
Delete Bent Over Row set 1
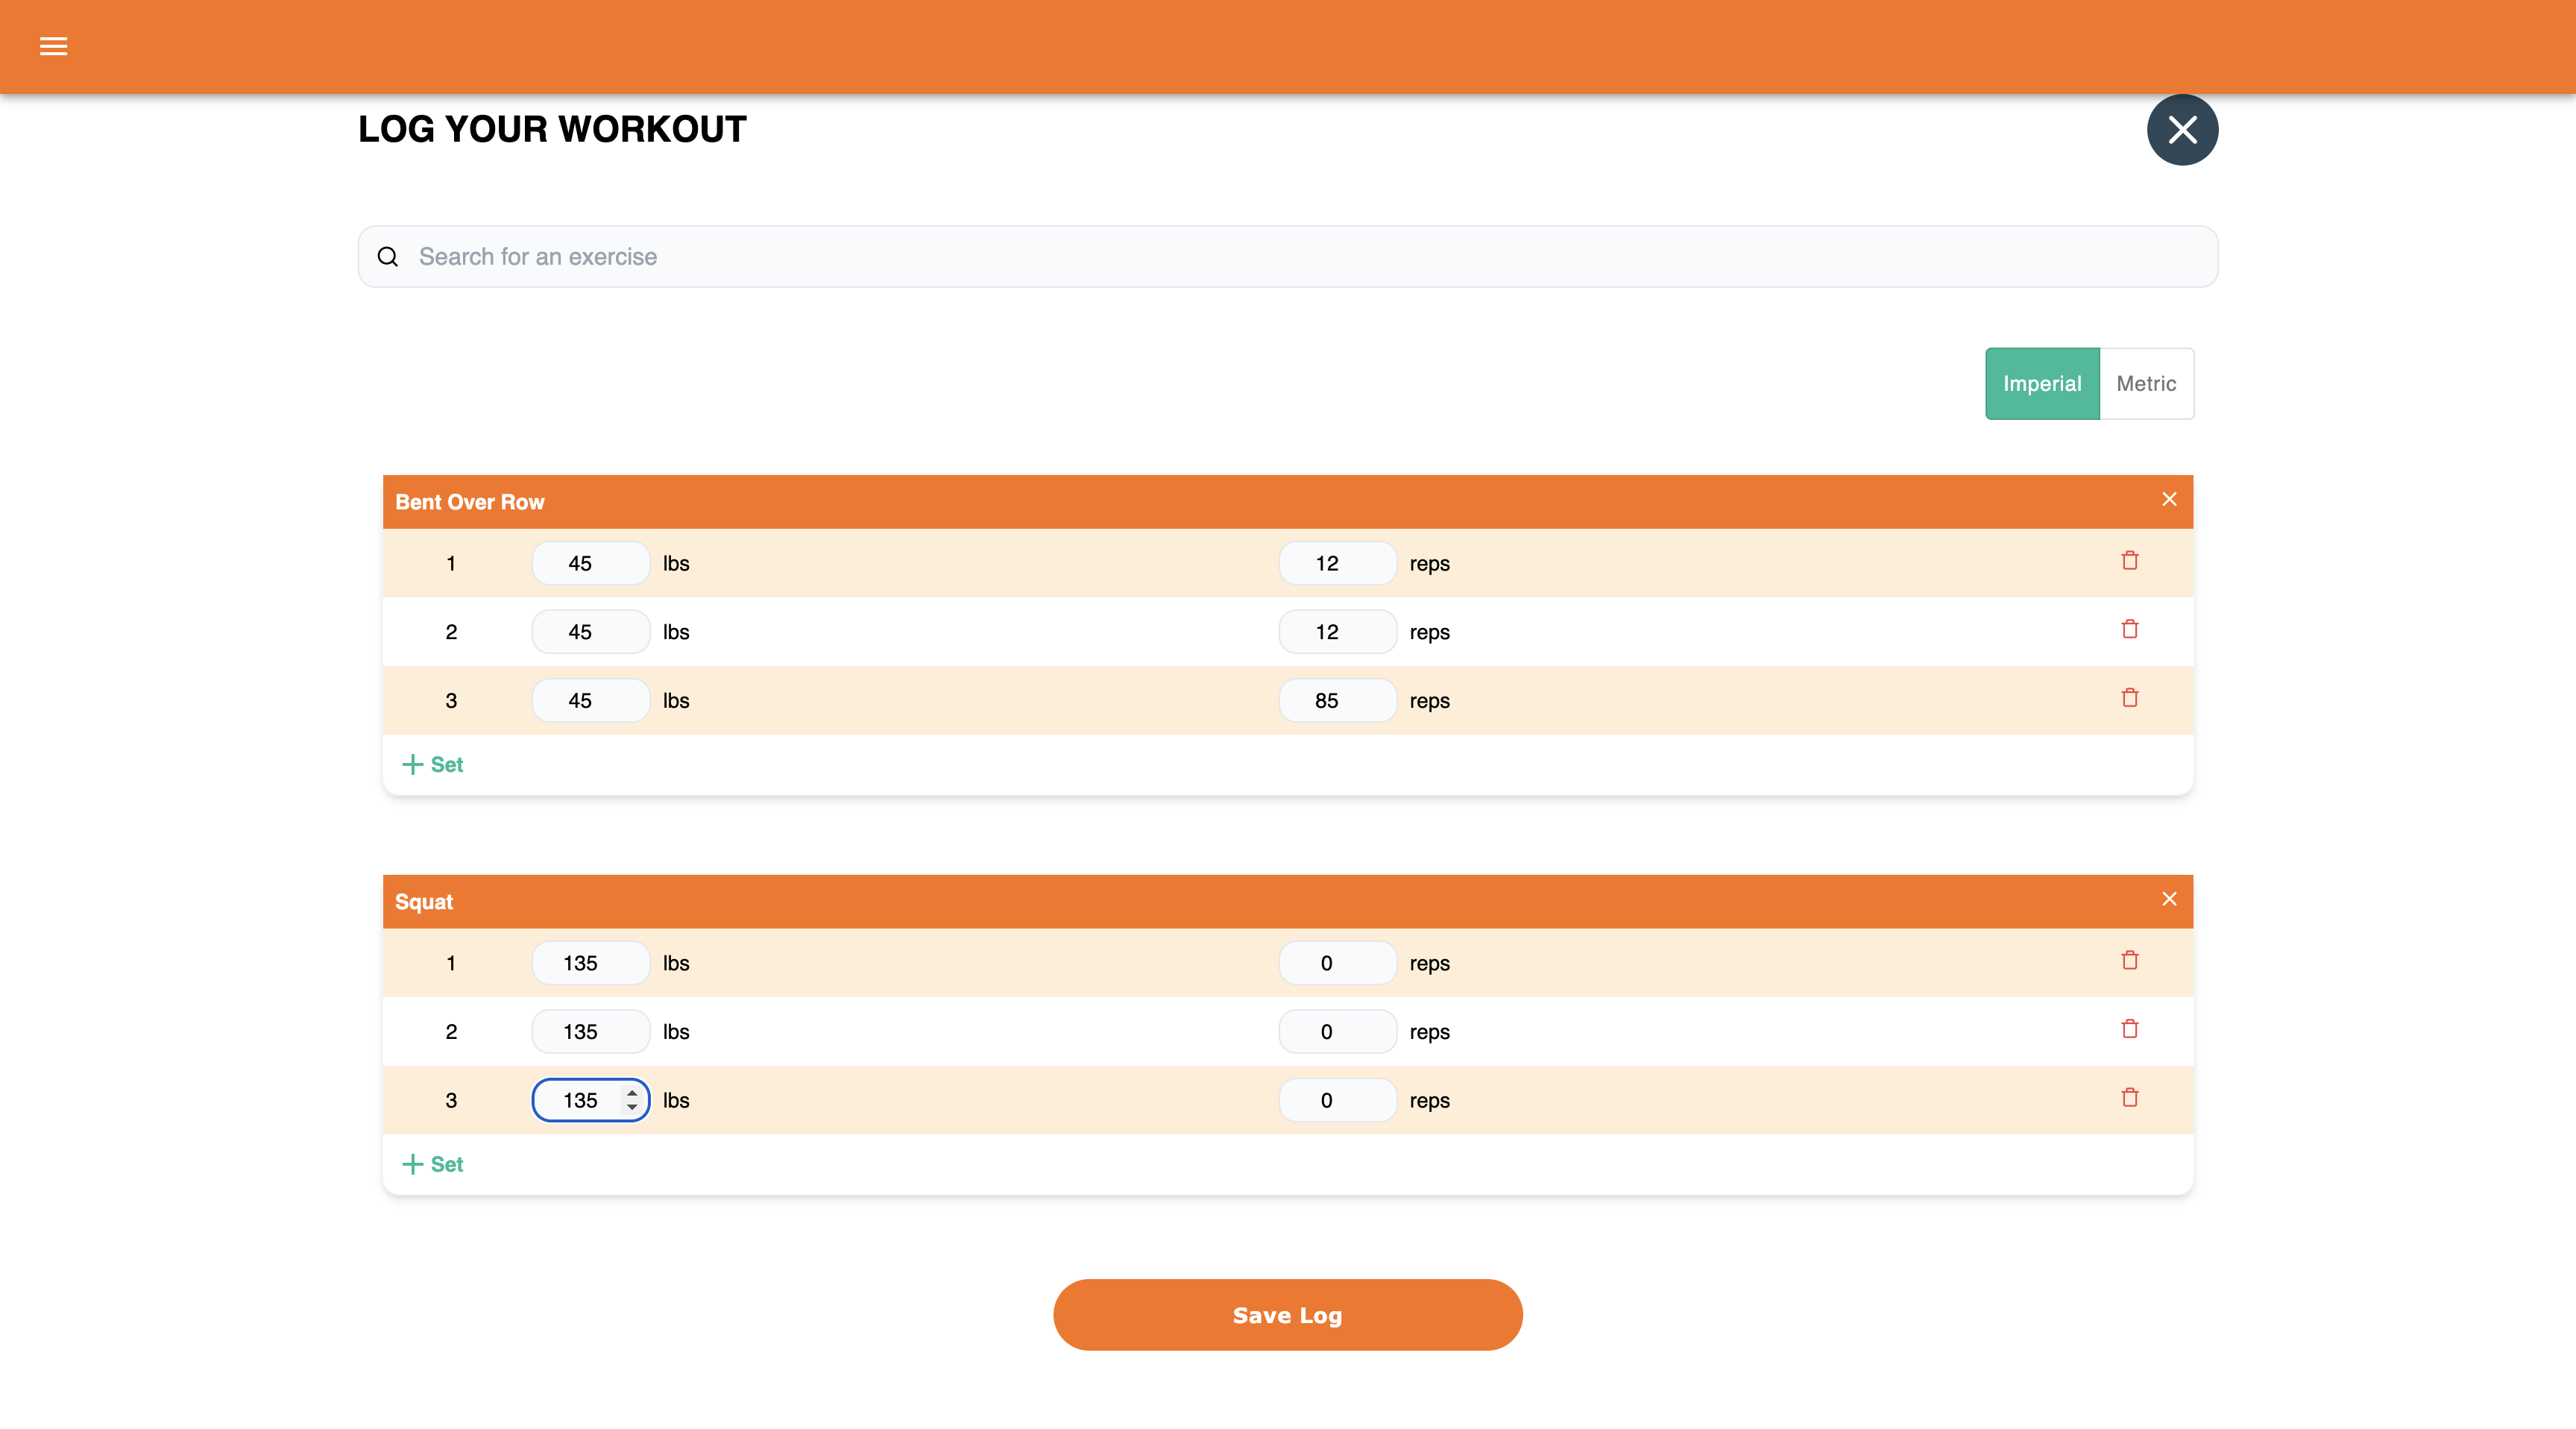pyautogui.click(x=2130, y=561)
